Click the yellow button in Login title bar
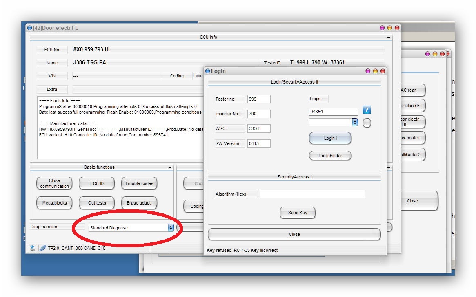476x297 pixels. 375,71
